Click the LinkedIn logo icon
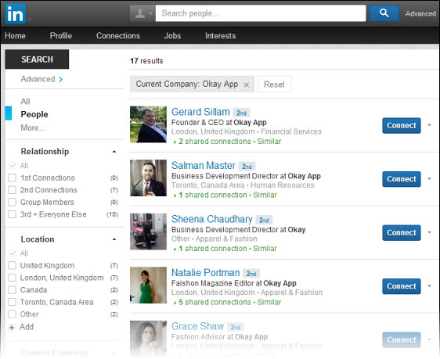This screenshot has height=359, width=440. [16, 13]
